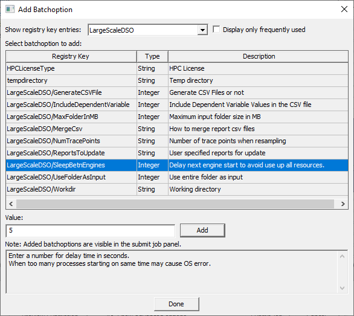The image size is (354, 316).
Task: Click the note box's scroll-up arrow
Action: click(343, 256)
